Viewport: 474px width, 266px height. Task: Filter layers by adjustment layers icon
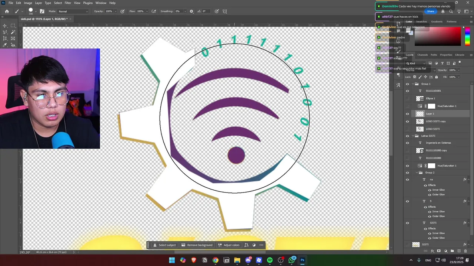coord(436,63)
